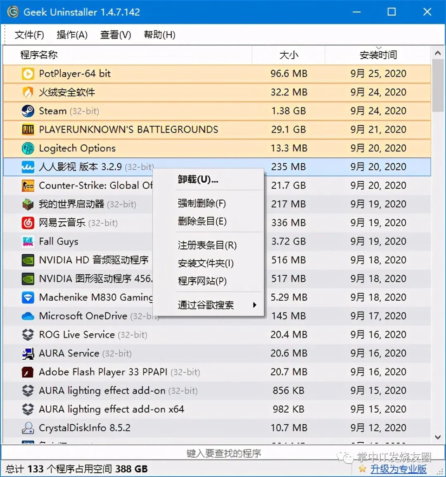Click the 9月 17, 2020 OneDrive date
Image resolution: width=446 pixels, height=477 pixels.
(x=378, y=316)
